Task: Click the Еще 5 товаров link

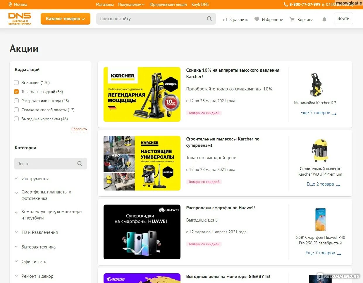Action: click(x=315, y=113)
